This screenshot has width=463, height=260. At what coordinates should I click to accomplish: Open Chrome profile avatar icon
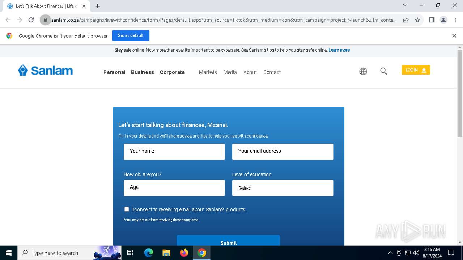click(443, 20)
